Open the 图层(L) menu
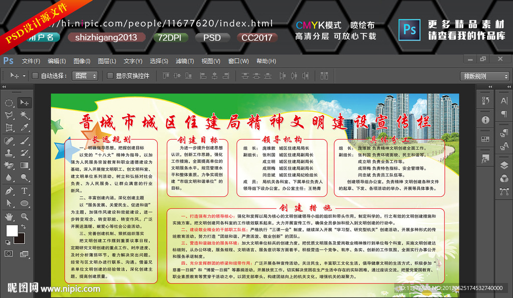The height and width of the screenshot is (298, 513). pyautogui.click(x=107, y=61)
